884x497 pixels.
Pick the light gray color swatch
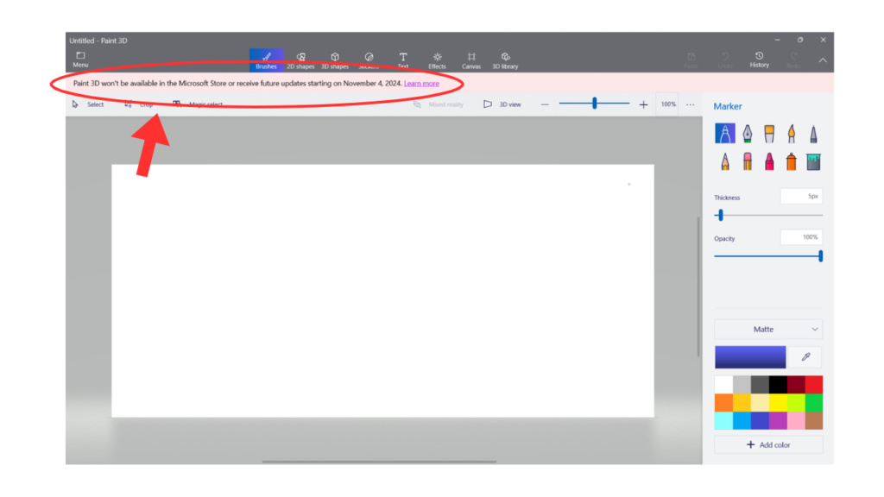coord(742,384)
